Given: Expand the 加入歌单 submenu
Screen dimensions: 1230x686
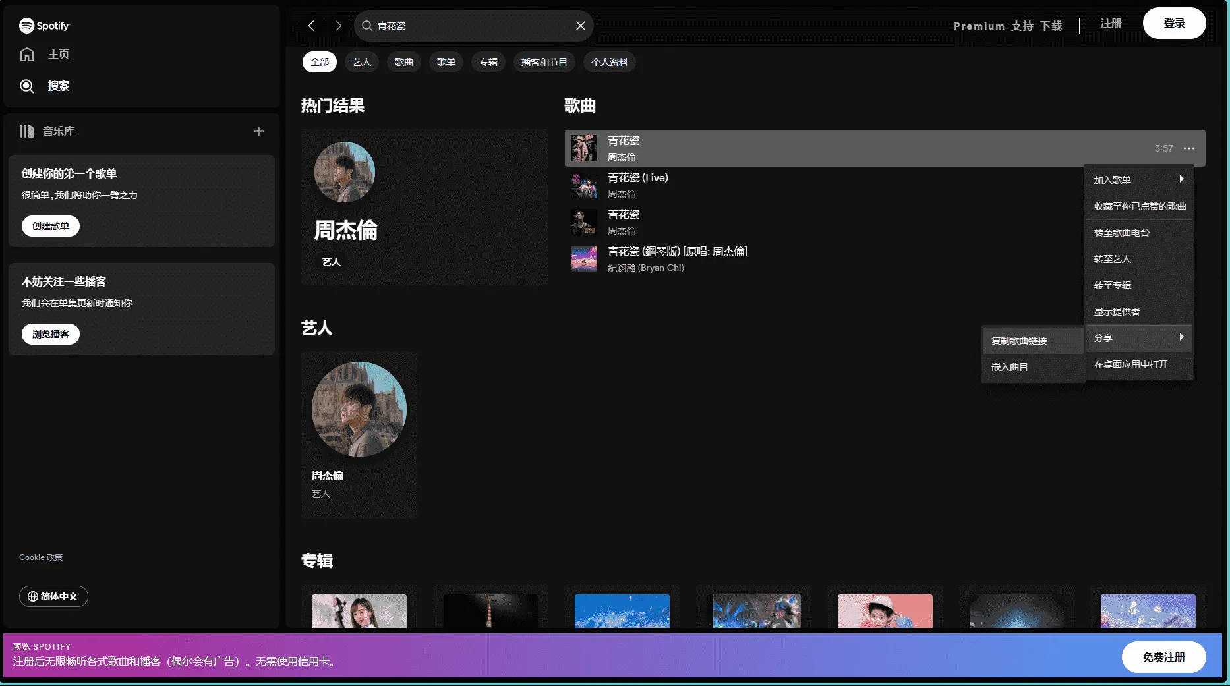Looking at the screenshot, I should tap(1138, 180).
